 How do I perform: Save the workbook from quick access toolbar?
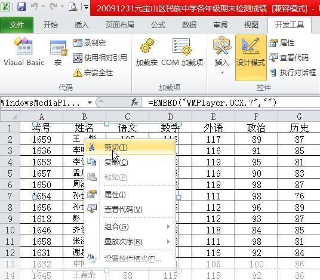tap(21, 7)
